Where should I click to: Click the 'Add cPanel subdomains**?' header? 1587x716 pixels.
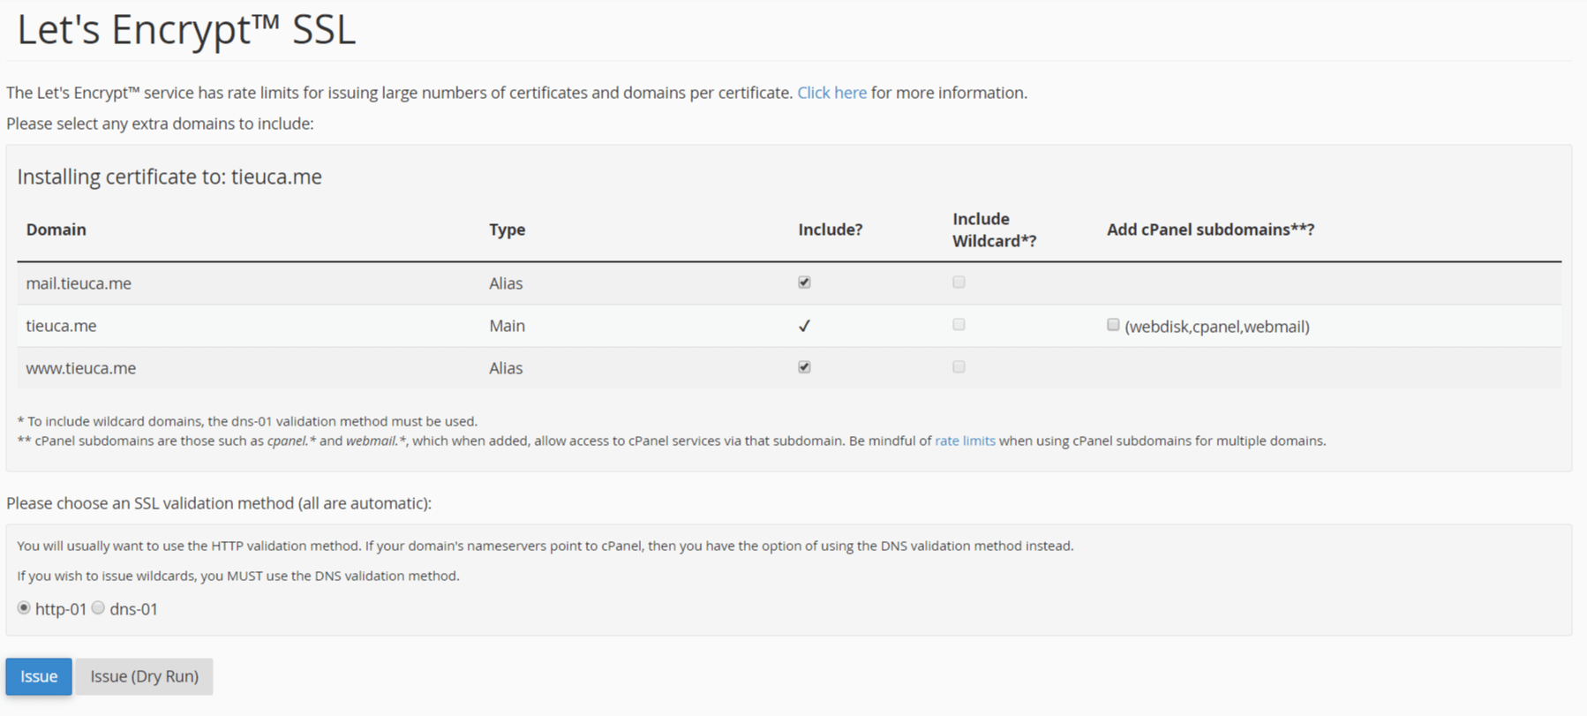[x=1210, y=230]
